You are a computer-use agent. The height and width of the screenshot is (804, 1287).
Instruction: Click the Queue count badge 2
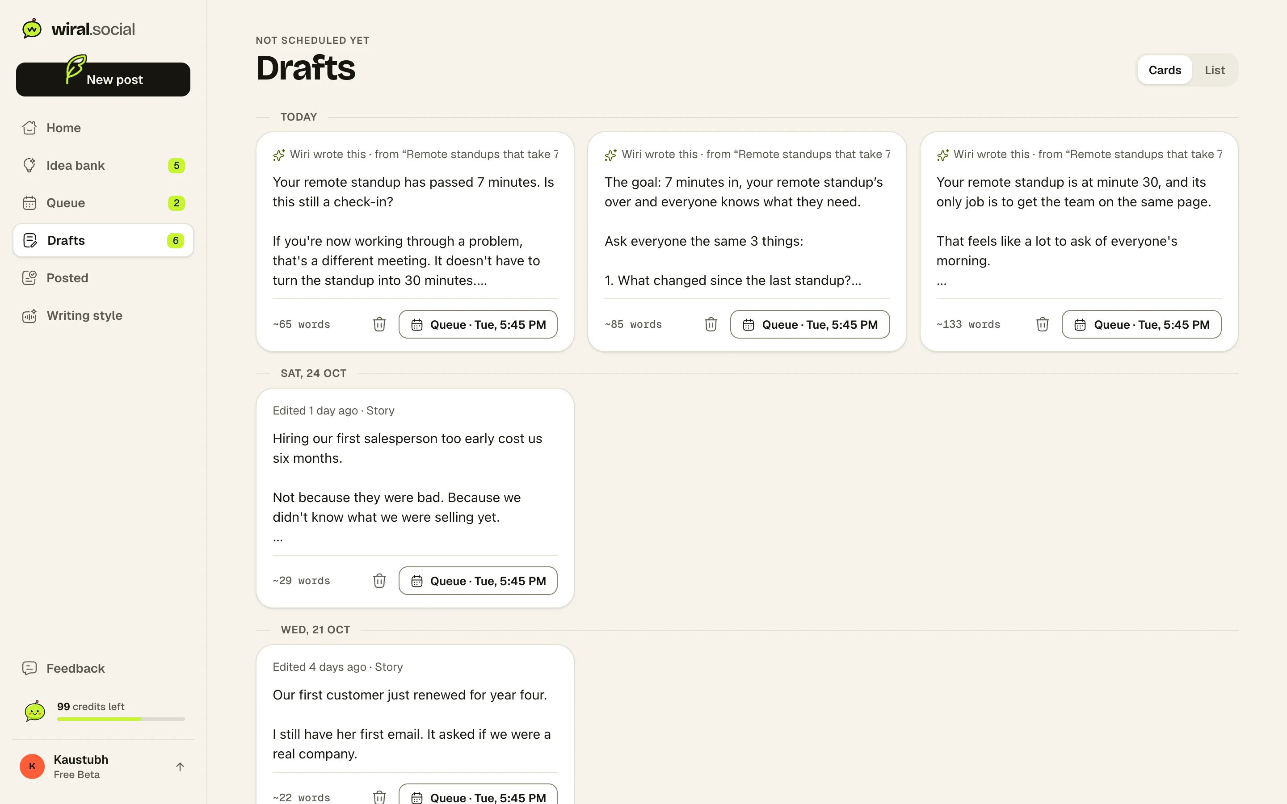(x=177, y=203)
